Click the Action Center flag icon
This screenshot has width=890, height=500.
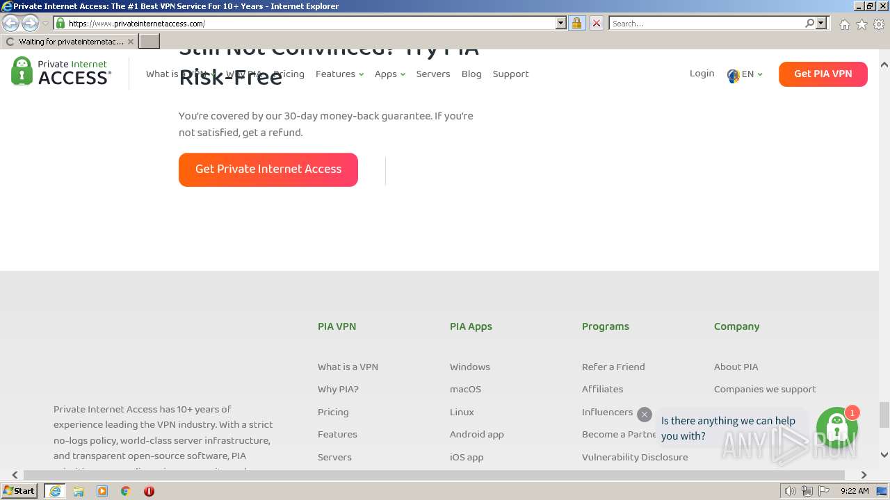[x=823, y=491]
